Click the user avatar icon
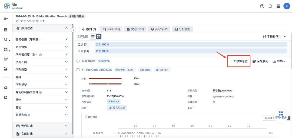This screenshot has width=292, height=138. tap(287, 6)
